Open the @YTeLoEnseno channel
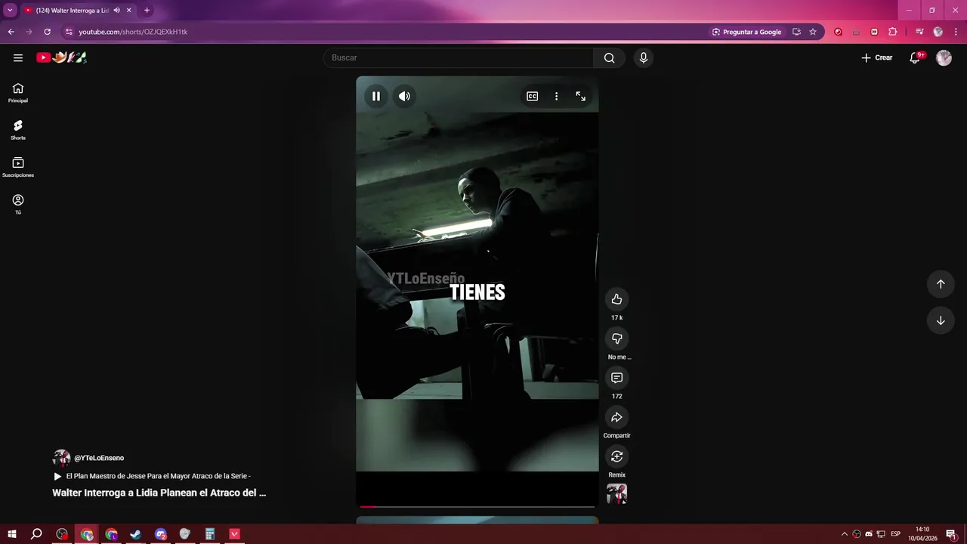The width and height of the screenshot is (967, 544). pyautogui.click(x=99, y=458)
